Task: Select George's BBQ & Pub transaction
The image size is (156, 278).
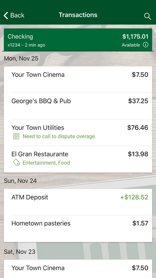Action: [x=78, y=106]
